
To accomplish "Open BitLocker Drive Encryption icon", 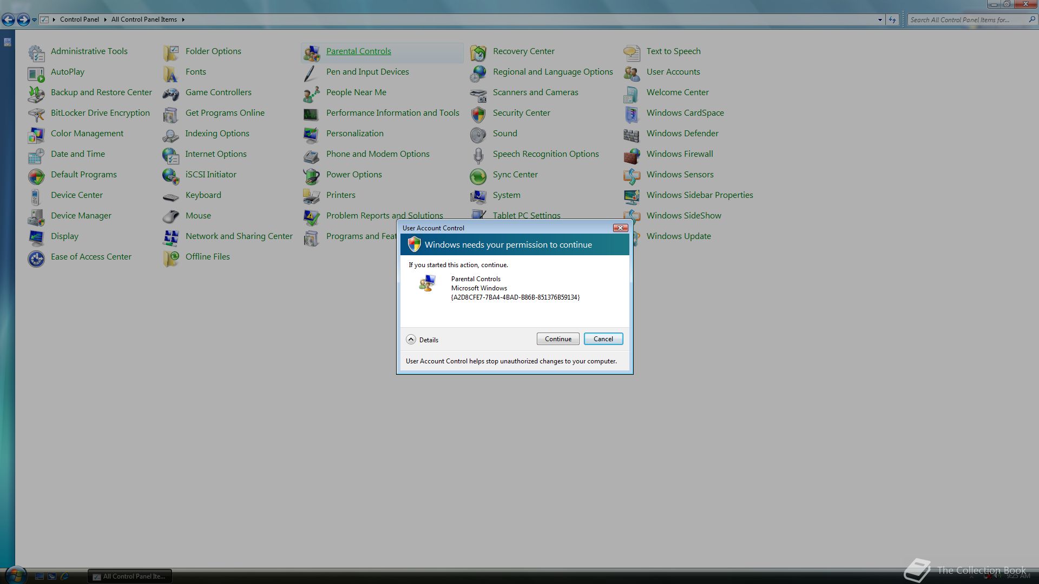I will click(36, 115).
